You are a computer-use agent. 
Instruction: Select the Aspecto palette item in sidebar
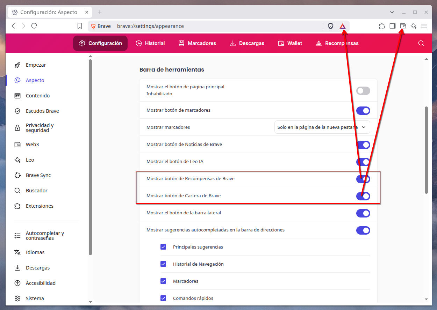(x=35, y=80)
